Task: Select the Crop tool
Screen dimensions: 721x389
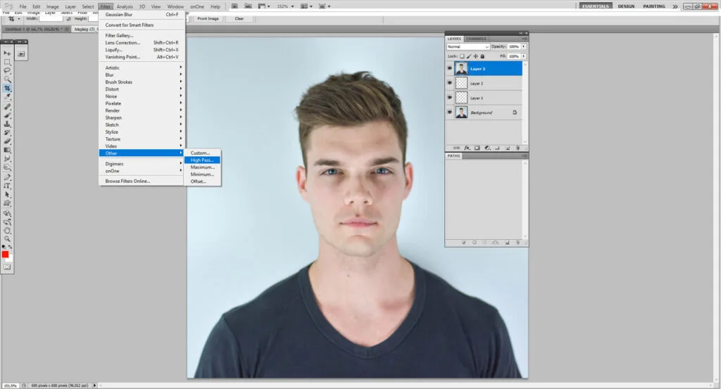Action: (x=7, y=89)
